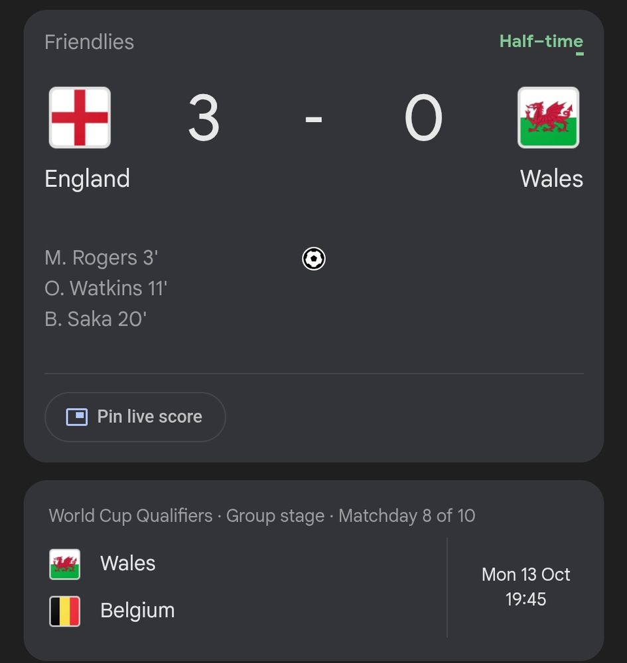Select the England team name

tap(87, 179)
